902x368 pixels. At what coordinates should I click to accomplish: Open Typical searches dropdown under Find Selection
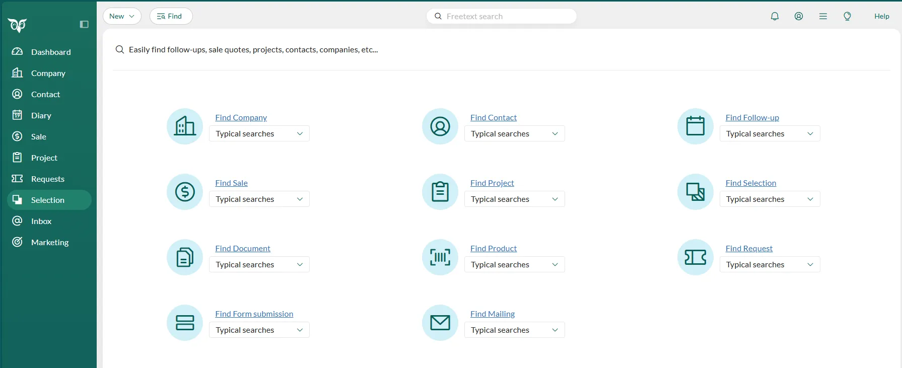pyautogui.click(x=769, y=199)
